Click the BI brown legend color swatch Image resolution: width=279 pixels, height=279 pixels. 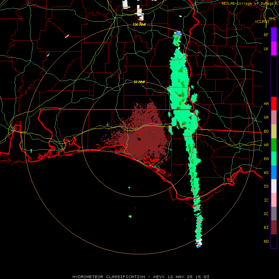tap(274, 228)
